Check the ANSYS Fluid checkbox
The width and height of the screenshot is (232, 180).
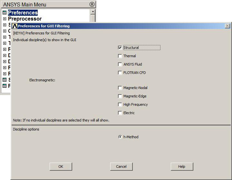coord(120,64)
